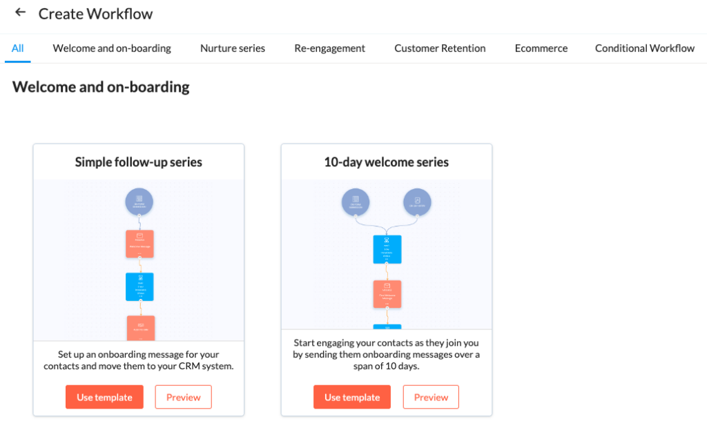This screenshot has height=428, width=707.
Task: Switch to the All tab
Action: (17, 48)
